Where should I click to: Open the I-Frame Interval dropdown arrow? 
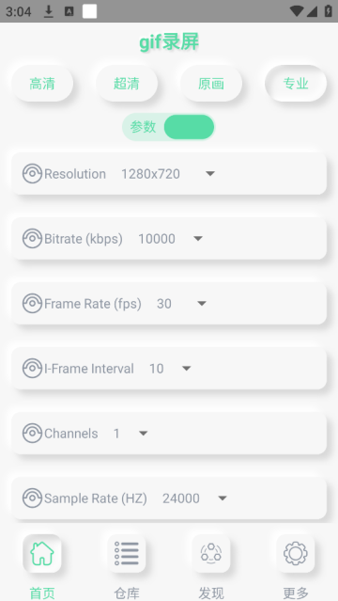coord(187,369)
